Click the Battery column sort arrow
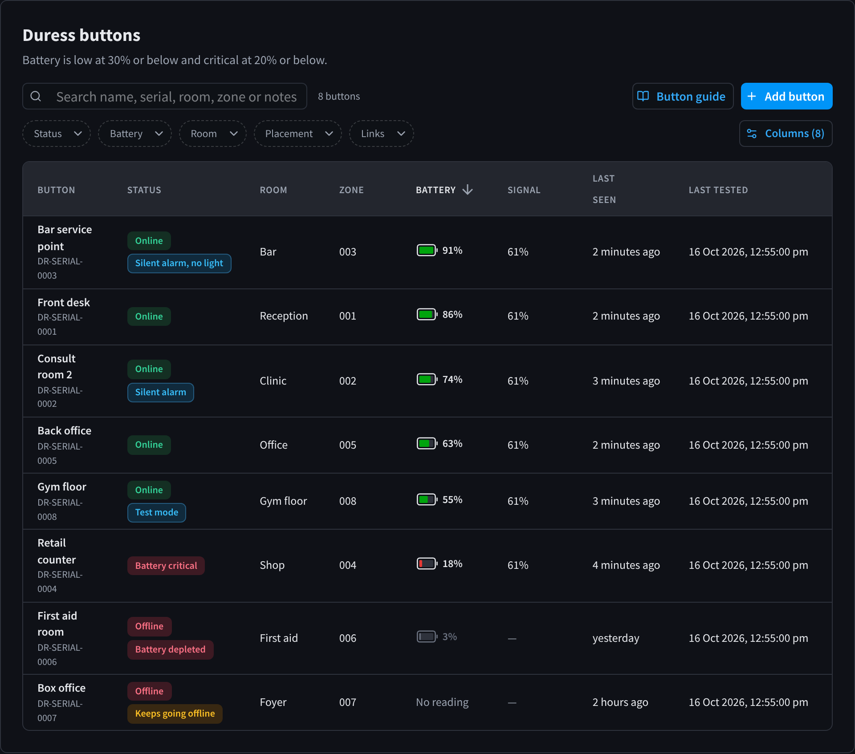The height and width of the screenshot is (754, 855). pyautogui.click(x=468, y=190)
